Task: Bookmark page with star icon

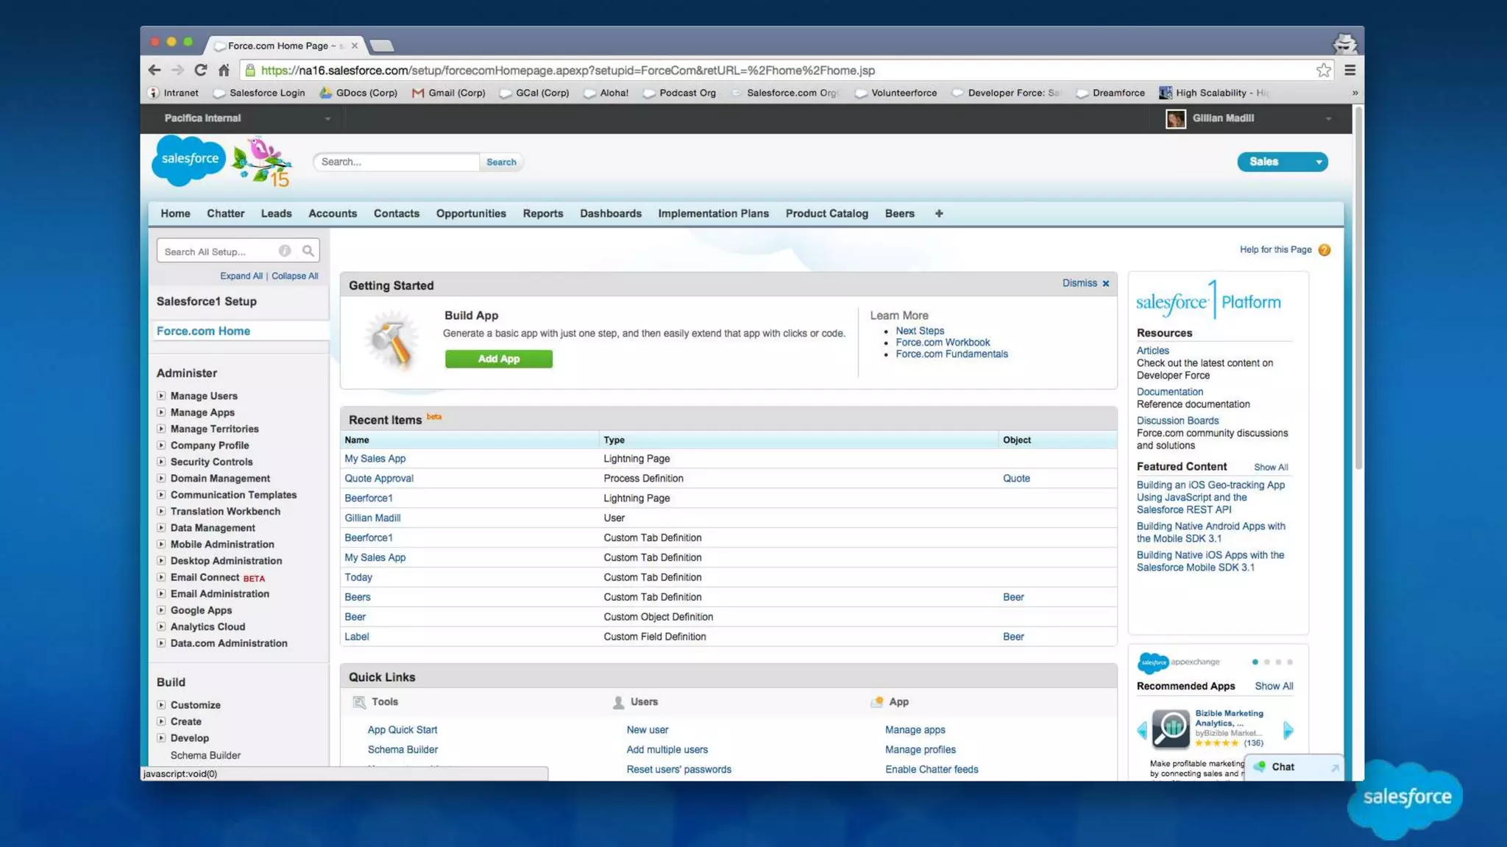Action: click(1323, 70)
